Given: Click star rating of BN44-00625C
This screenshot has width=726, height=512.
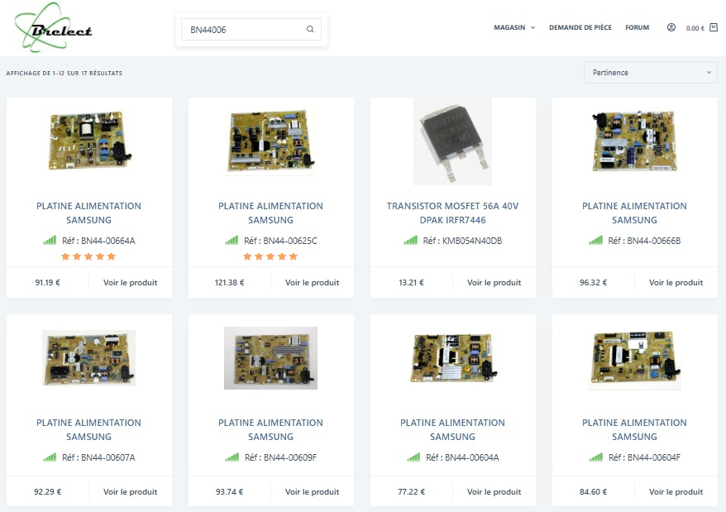Looking at the screenshot, I should pos(270,256).
